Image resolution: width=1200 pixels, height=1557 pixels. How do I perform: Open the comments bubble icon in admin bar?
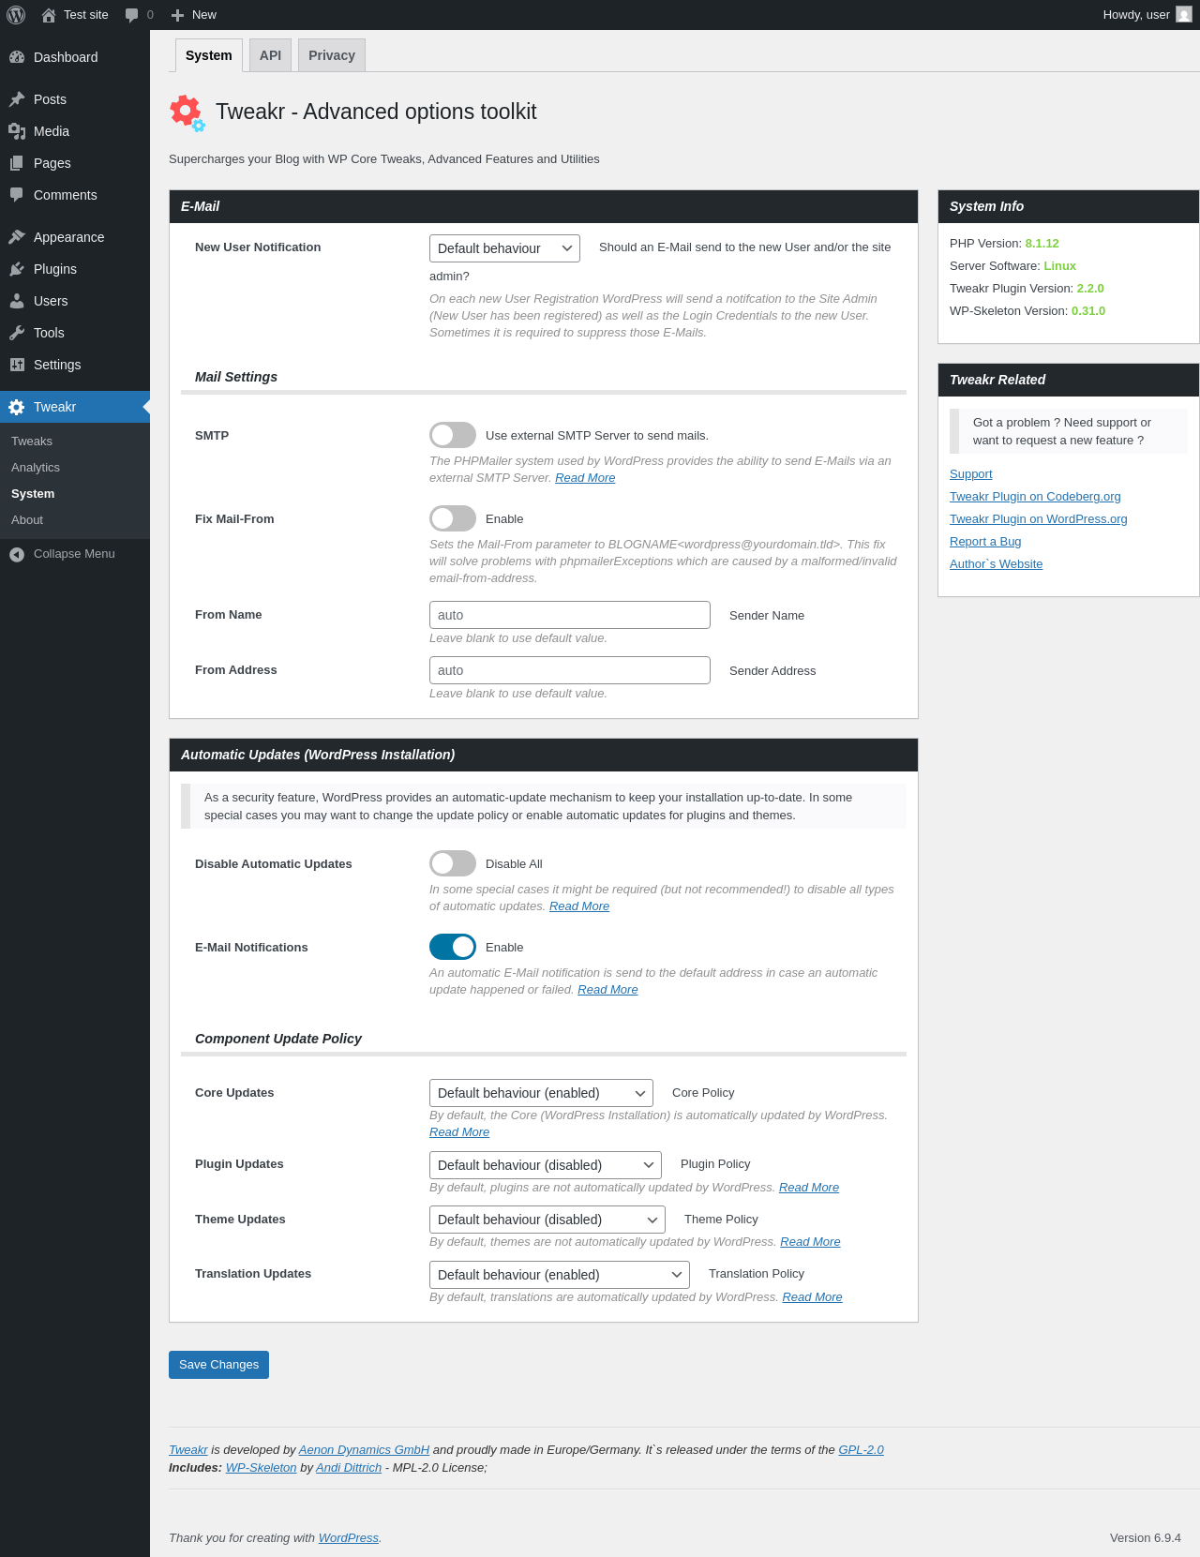point(132,15)
